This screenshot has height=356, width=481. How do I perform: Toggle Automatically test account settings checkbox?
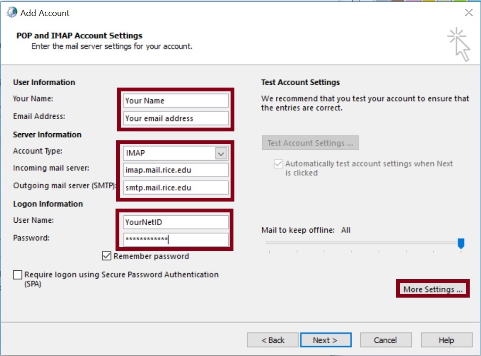tap(278, 164)
